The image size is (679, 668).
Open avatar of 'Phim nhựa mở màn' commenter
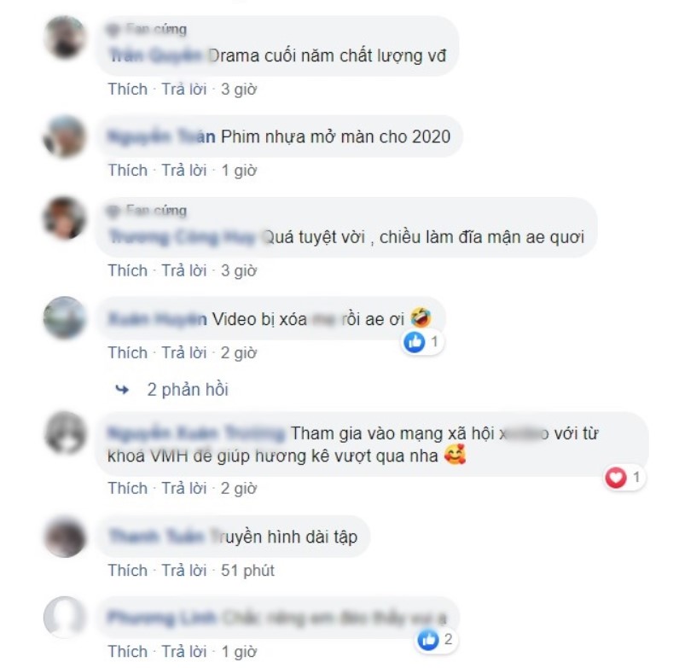[65, 136]
